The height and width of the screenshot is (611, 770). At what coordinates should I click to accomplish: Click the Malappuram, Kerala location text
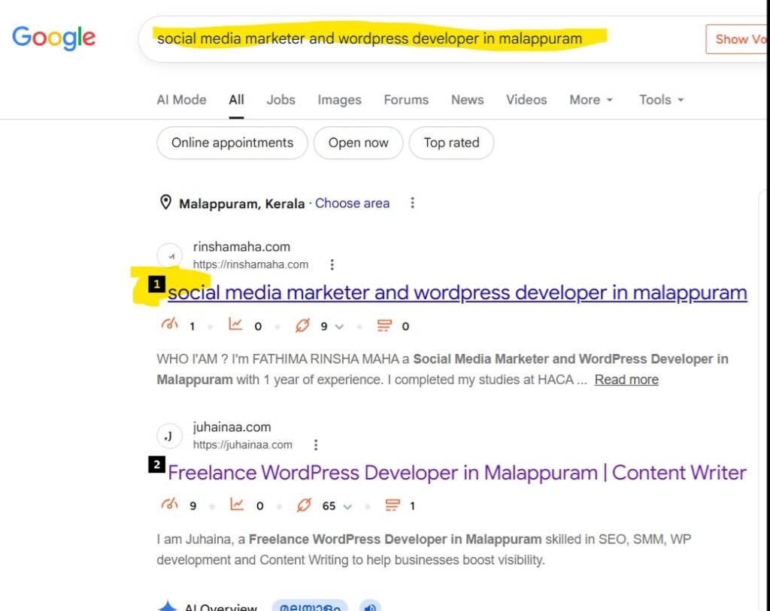pos(241,204)
